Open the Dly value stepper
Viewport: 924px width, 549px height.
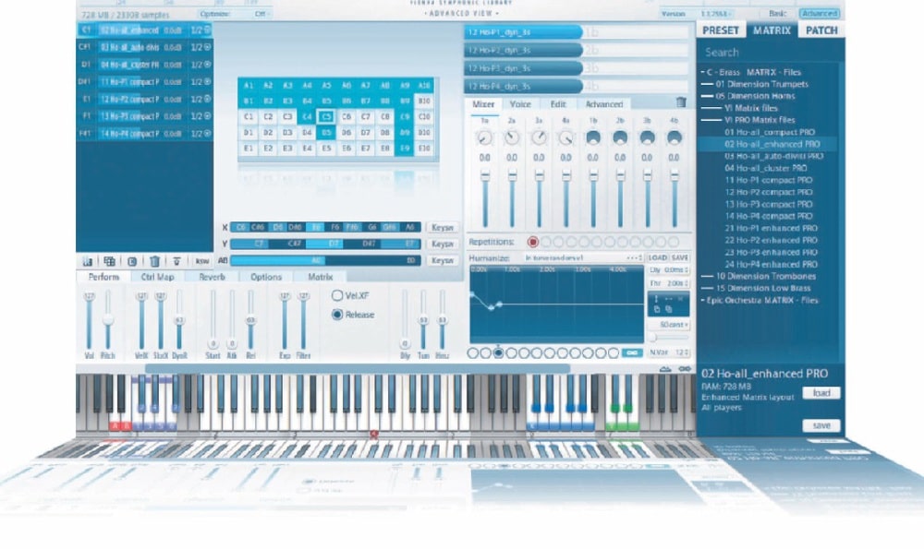tap(669, 270)
